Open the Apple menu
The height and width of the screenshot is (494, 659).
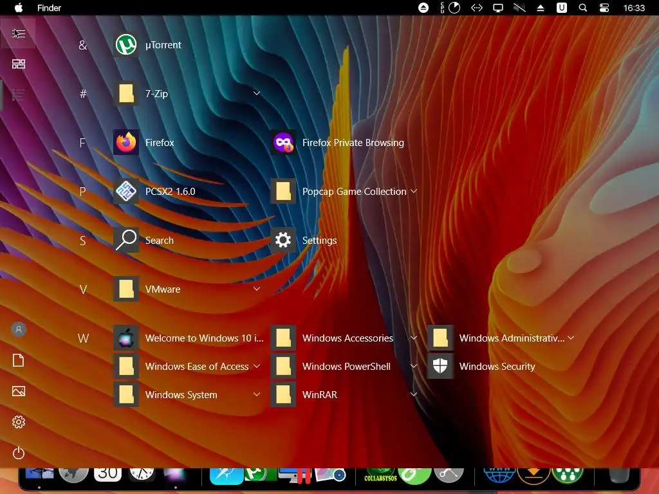pyautogui.click(x=19, y=8)
